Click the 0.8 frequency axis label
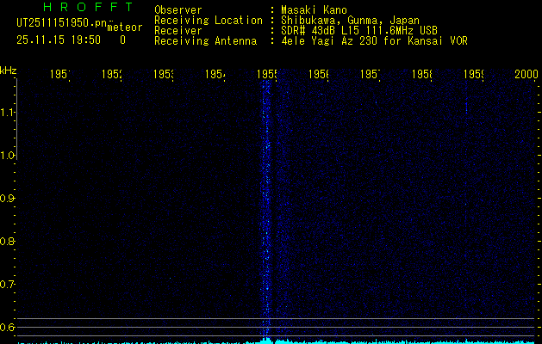Screen dimensions: 542x344 pos(7,241)
